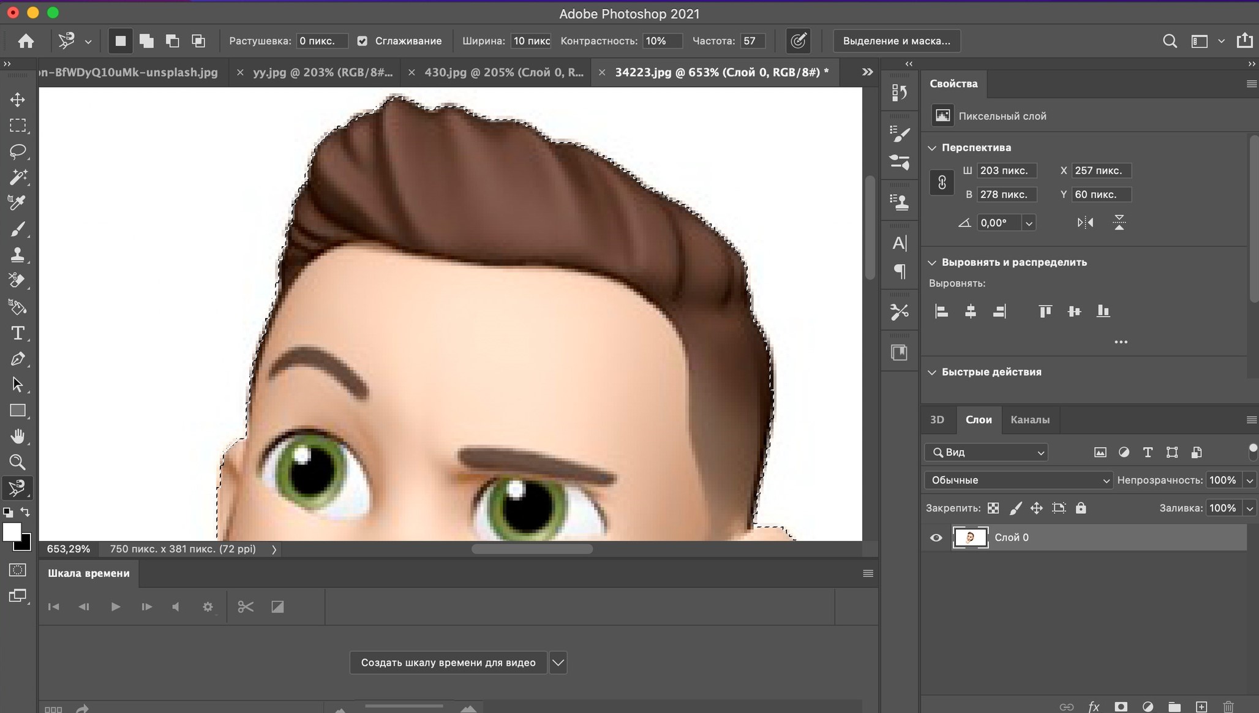
Task: Click the layer thumbnail for Слой 0
Action: (969, 537)
